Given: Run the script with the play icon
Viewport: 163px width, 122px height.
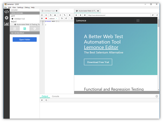Looking at the screenshot, I should [x=70, y=15].
